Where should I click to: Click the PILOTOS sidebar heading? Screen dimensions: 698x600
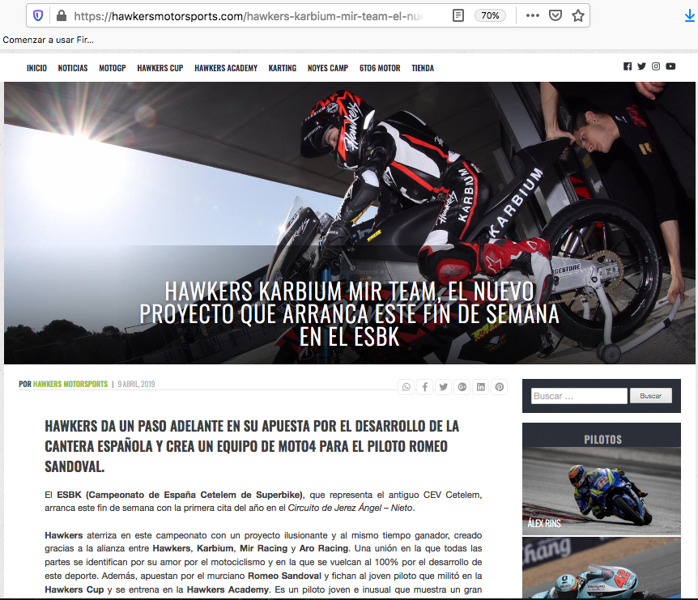tap(602, 440)
